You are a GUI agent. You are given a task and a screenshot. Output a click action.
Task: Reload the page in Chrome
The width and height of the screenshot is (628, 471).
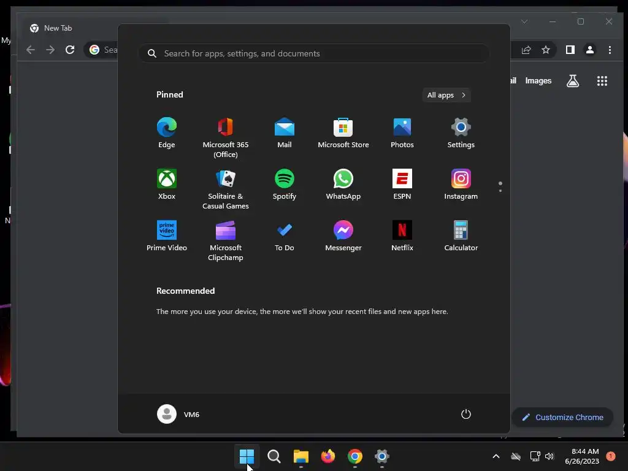[x=70, y=50]
